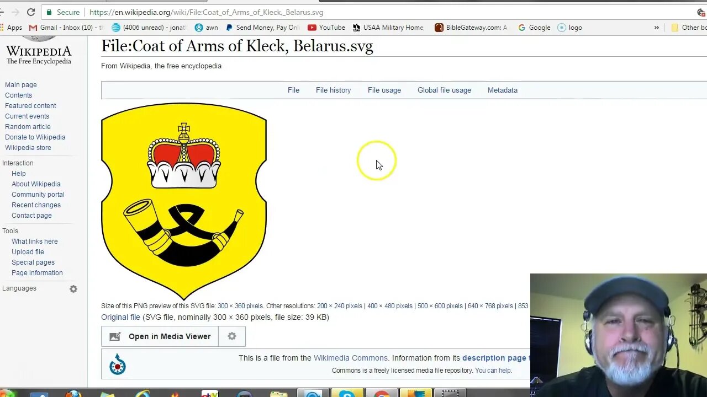This screenshot has width=707, height=397.
Task: Click the green Secure padlock icon
Action: 50,12
